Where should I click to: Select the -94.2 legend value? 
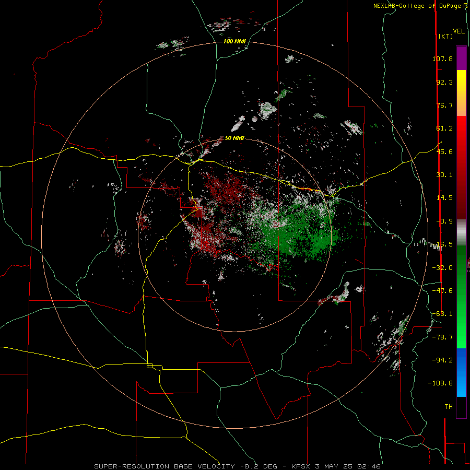point(442,360)
